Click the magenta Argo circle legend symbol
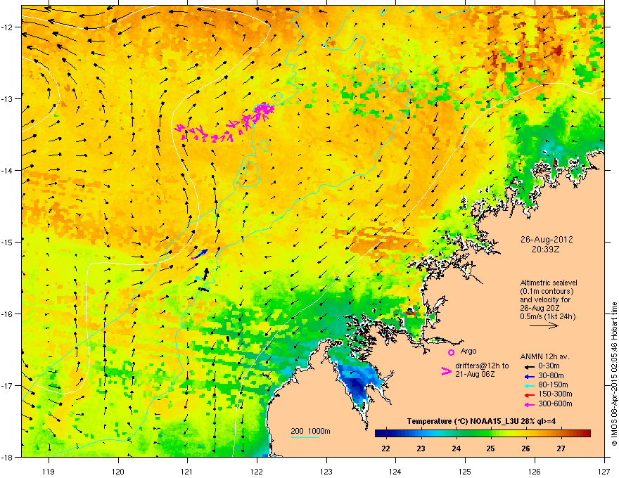Screen dimensions: 619x478 click(451, 352)
